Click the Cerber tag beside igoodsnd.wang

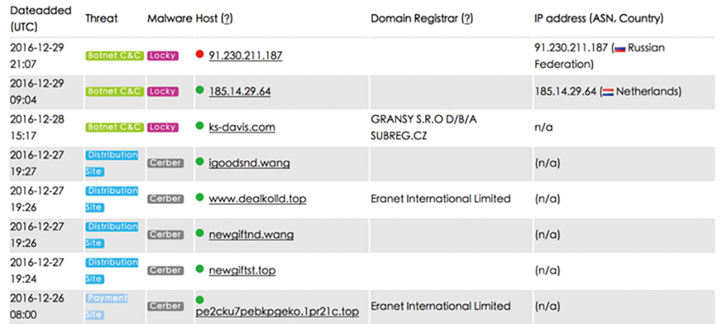point(165,163)
